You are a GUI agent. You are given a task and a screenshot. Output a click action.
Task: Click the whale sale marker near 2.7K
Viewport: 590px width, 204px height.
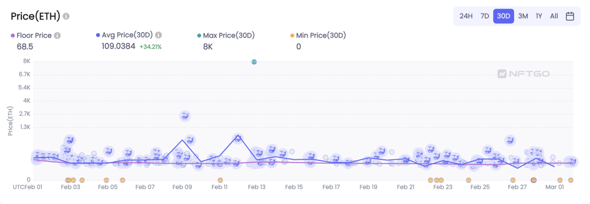[x=185, y=116]
